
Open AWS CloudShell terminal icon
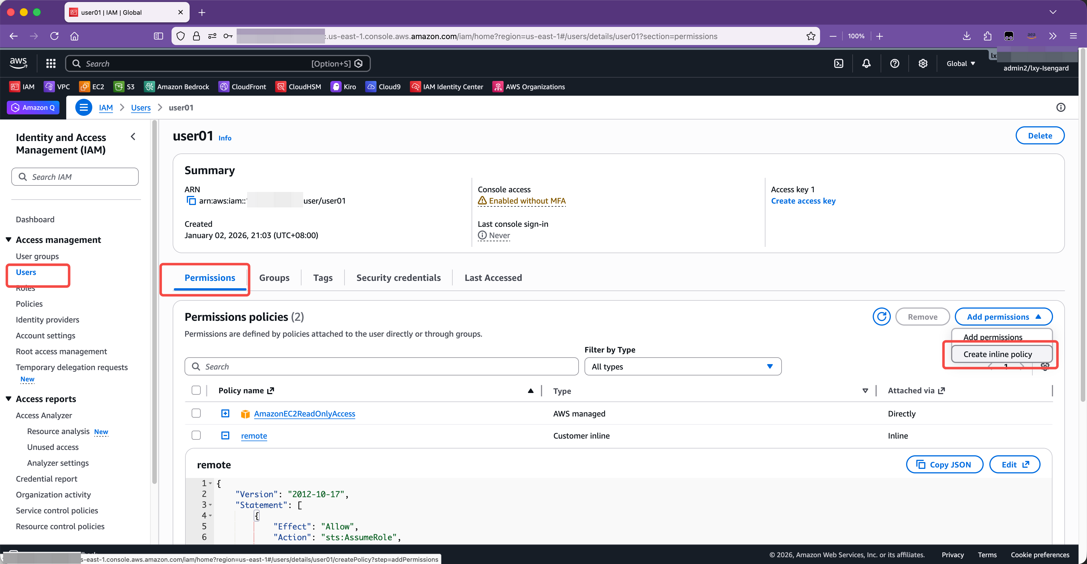click(838, 63)
